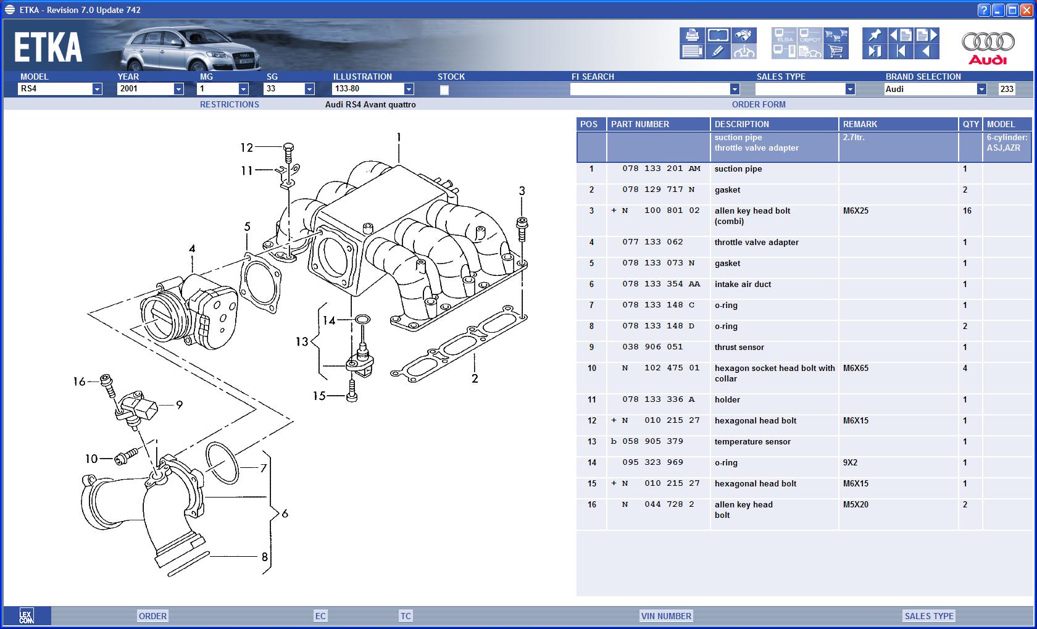Click the pencil edit icon
This screenshot has width=1037, height=629.
718,52
